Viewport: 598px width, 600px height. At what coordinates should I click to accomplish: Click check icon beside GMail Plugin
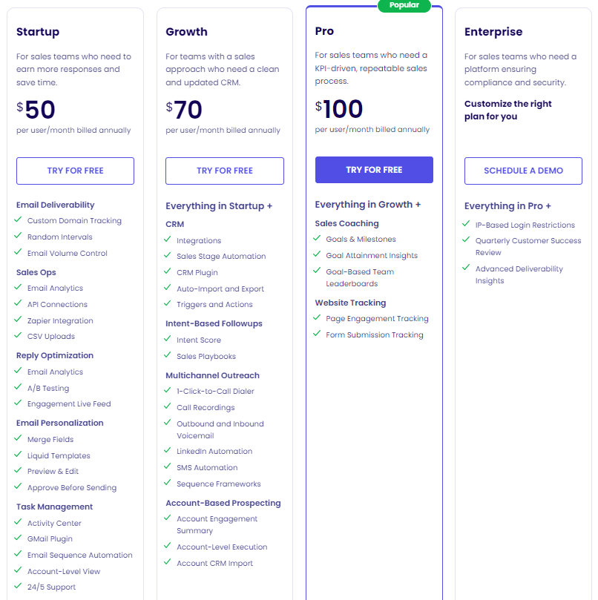[18, 538]
